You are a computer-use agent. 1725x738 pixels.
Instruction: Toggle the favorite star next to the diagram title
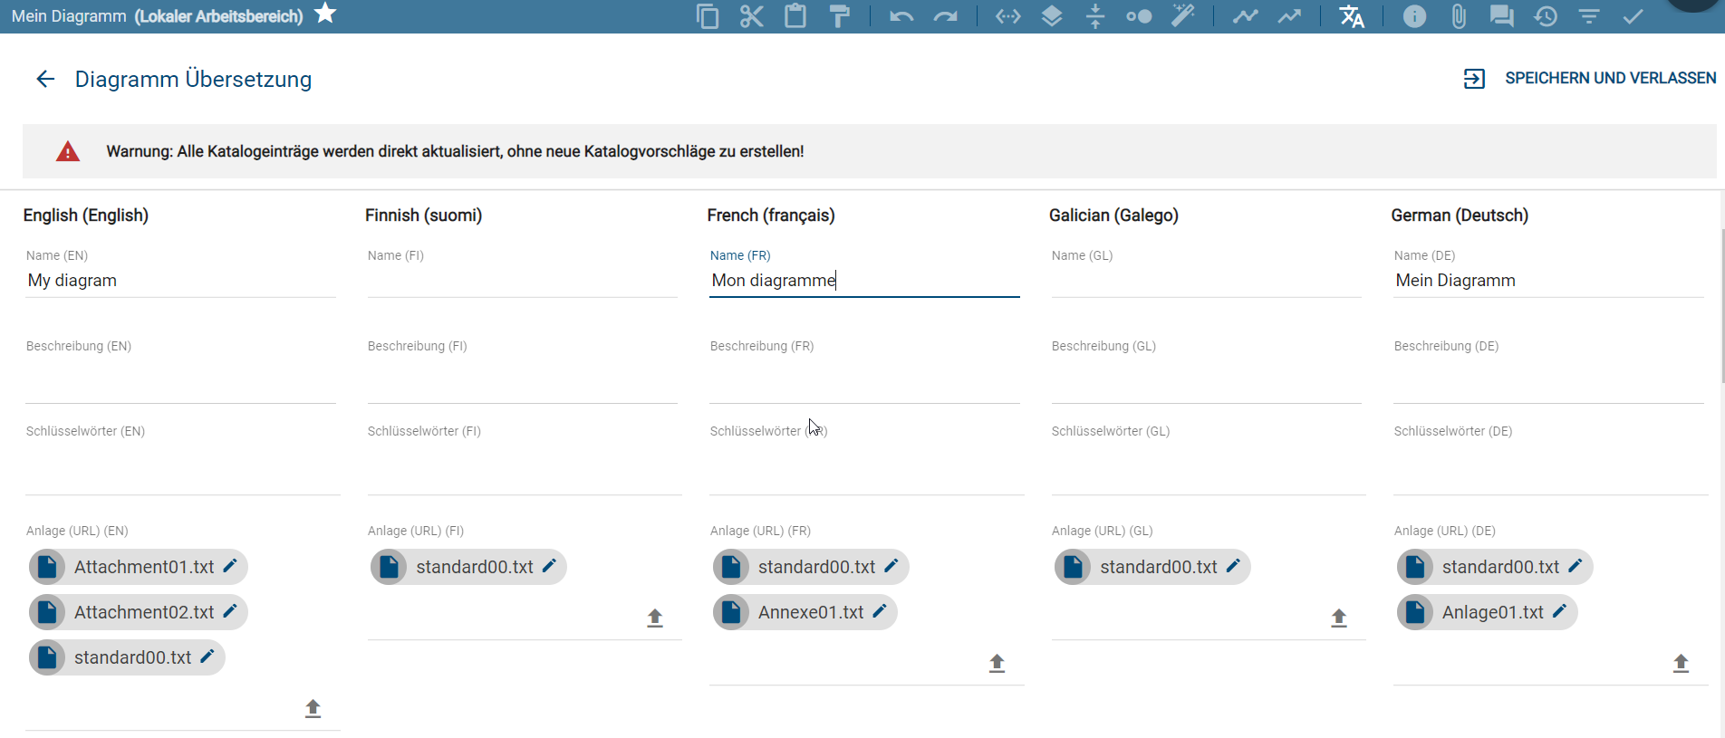[325, 14]
